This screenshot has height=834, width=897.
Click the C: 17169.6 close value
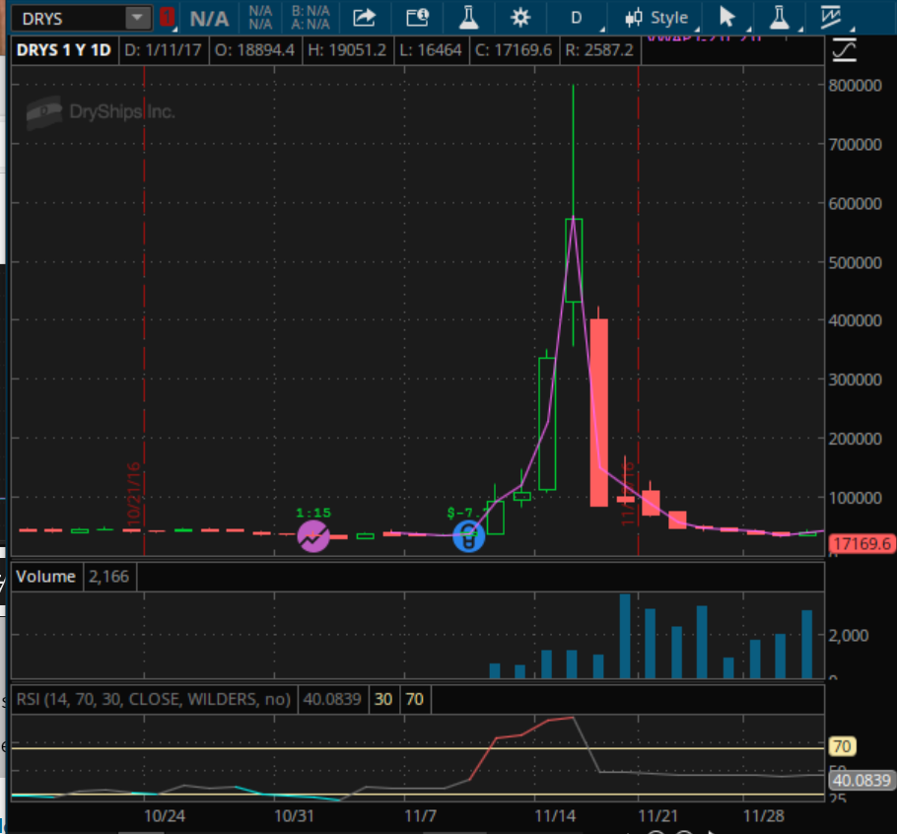(514, 50)
